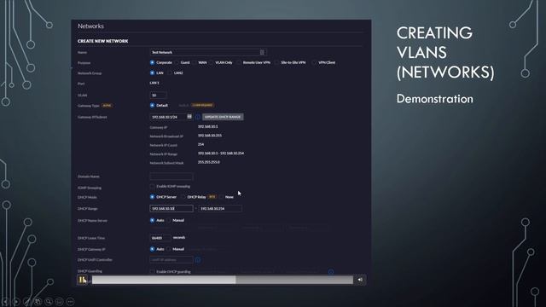Image resolution: width=546 pixels, height=307 pixels.
Task: Set DHCP Gateway IP to Auto
Action: [152, 249]
